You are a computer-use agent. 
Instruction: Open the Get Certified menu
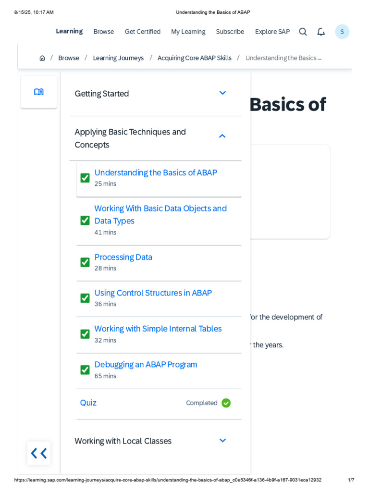(143, 32)
